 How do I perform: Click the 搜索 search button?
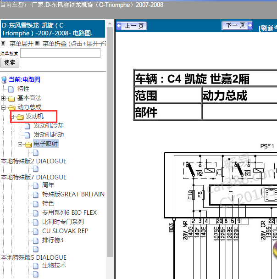click(10, 62)
